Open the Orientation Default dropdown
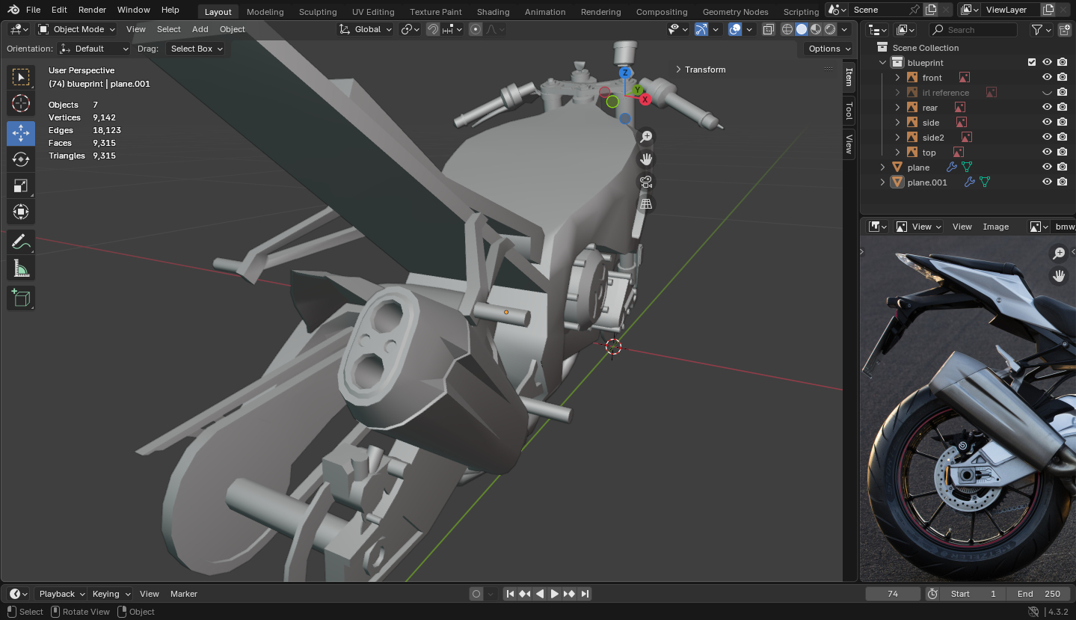Viewport: 1076px width, 620px height. click(94, 49)
